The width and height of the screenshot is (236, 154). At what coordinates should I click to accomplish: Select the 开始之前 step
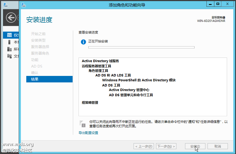38,34
